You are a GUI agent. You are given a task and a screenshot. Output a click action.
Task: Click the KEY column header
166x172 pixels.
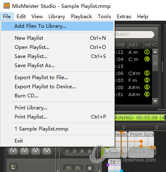pos(136,45)
